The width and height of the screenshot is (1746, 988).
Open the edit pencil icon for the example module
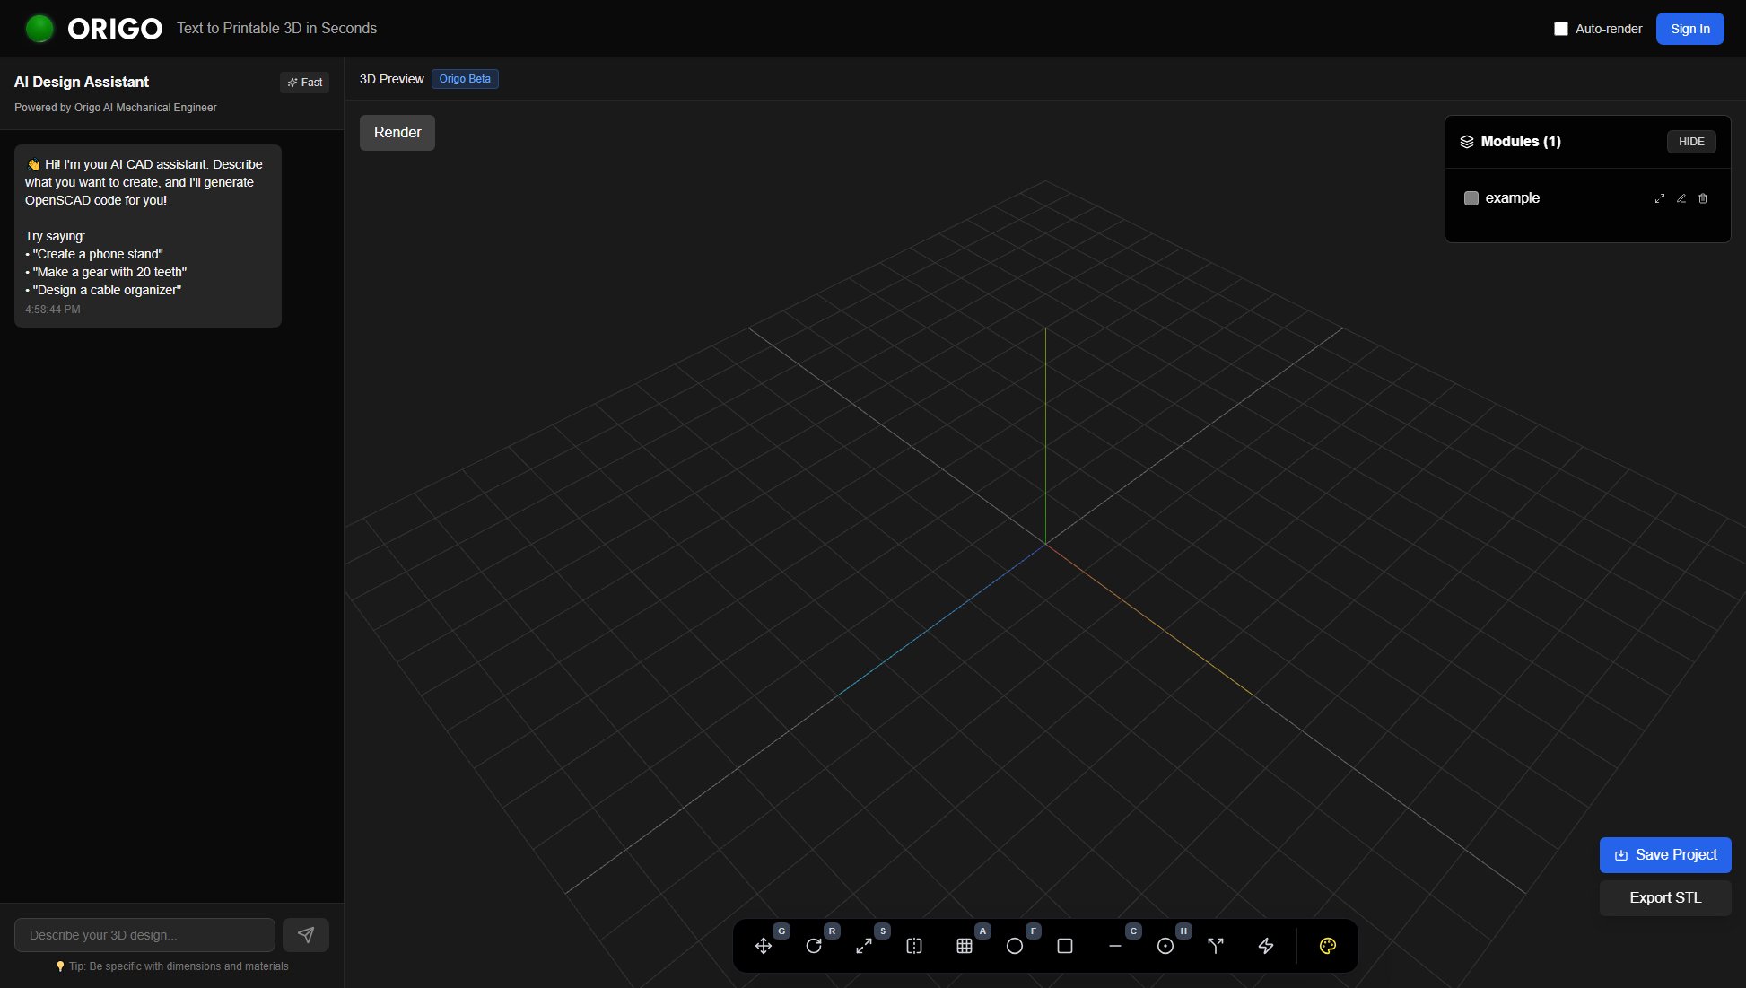1681,198
